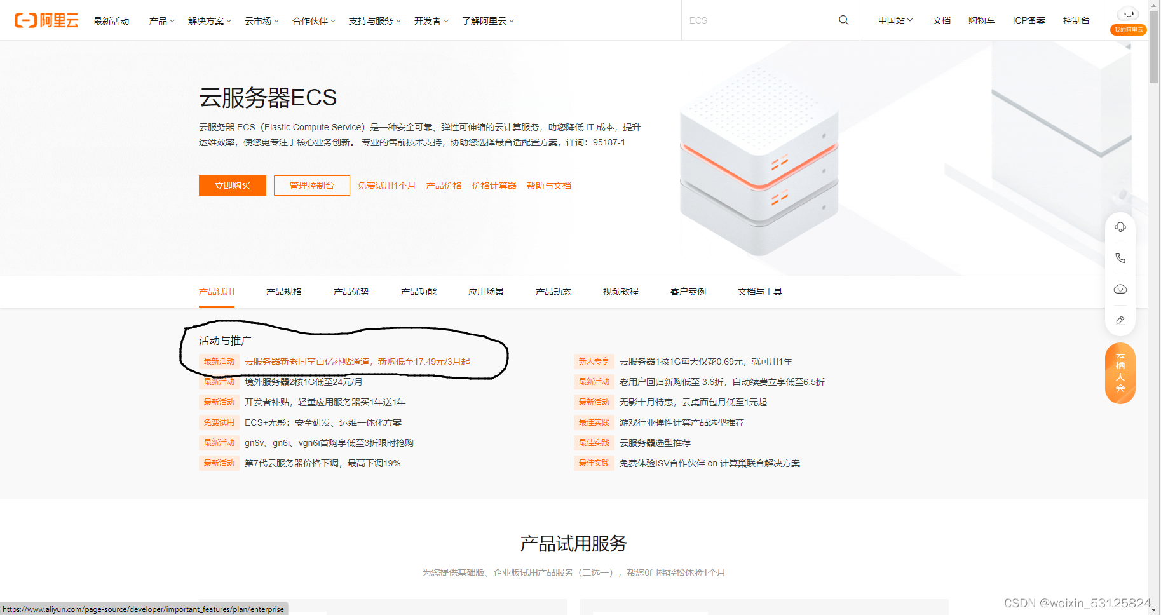
Task: Expand the 开发者 dropdown menu
Action: 431,21
